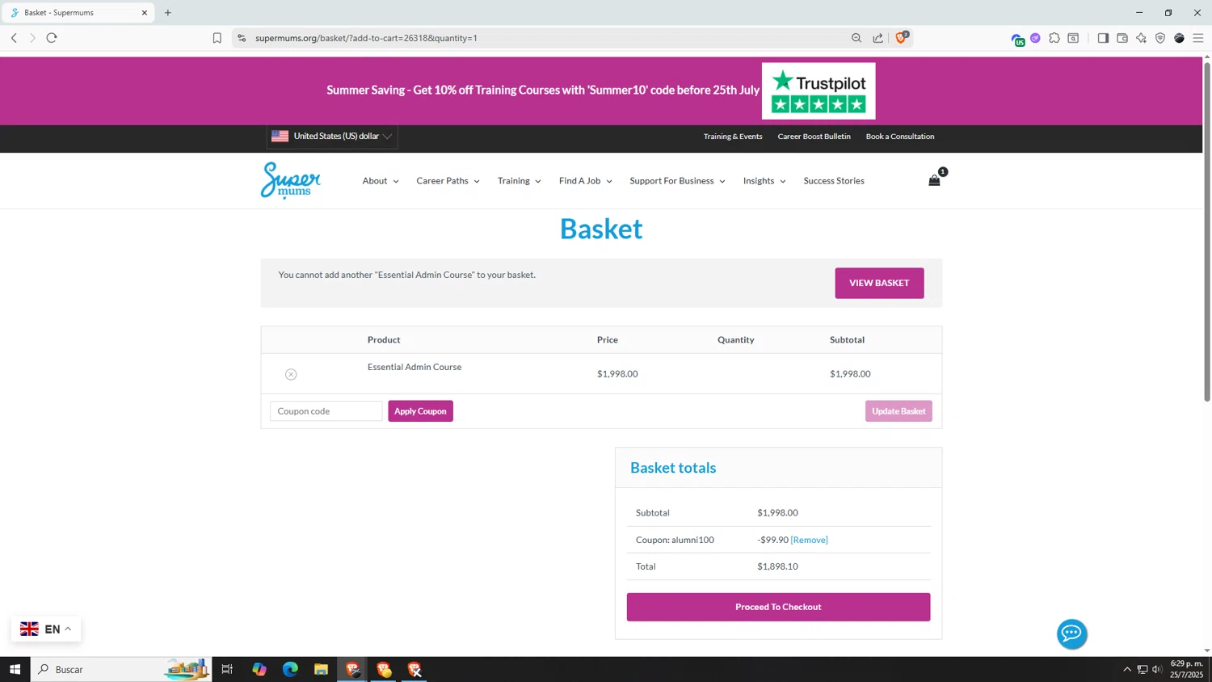Expand the Career Paths menu
1212x682 pixels.
448,181
